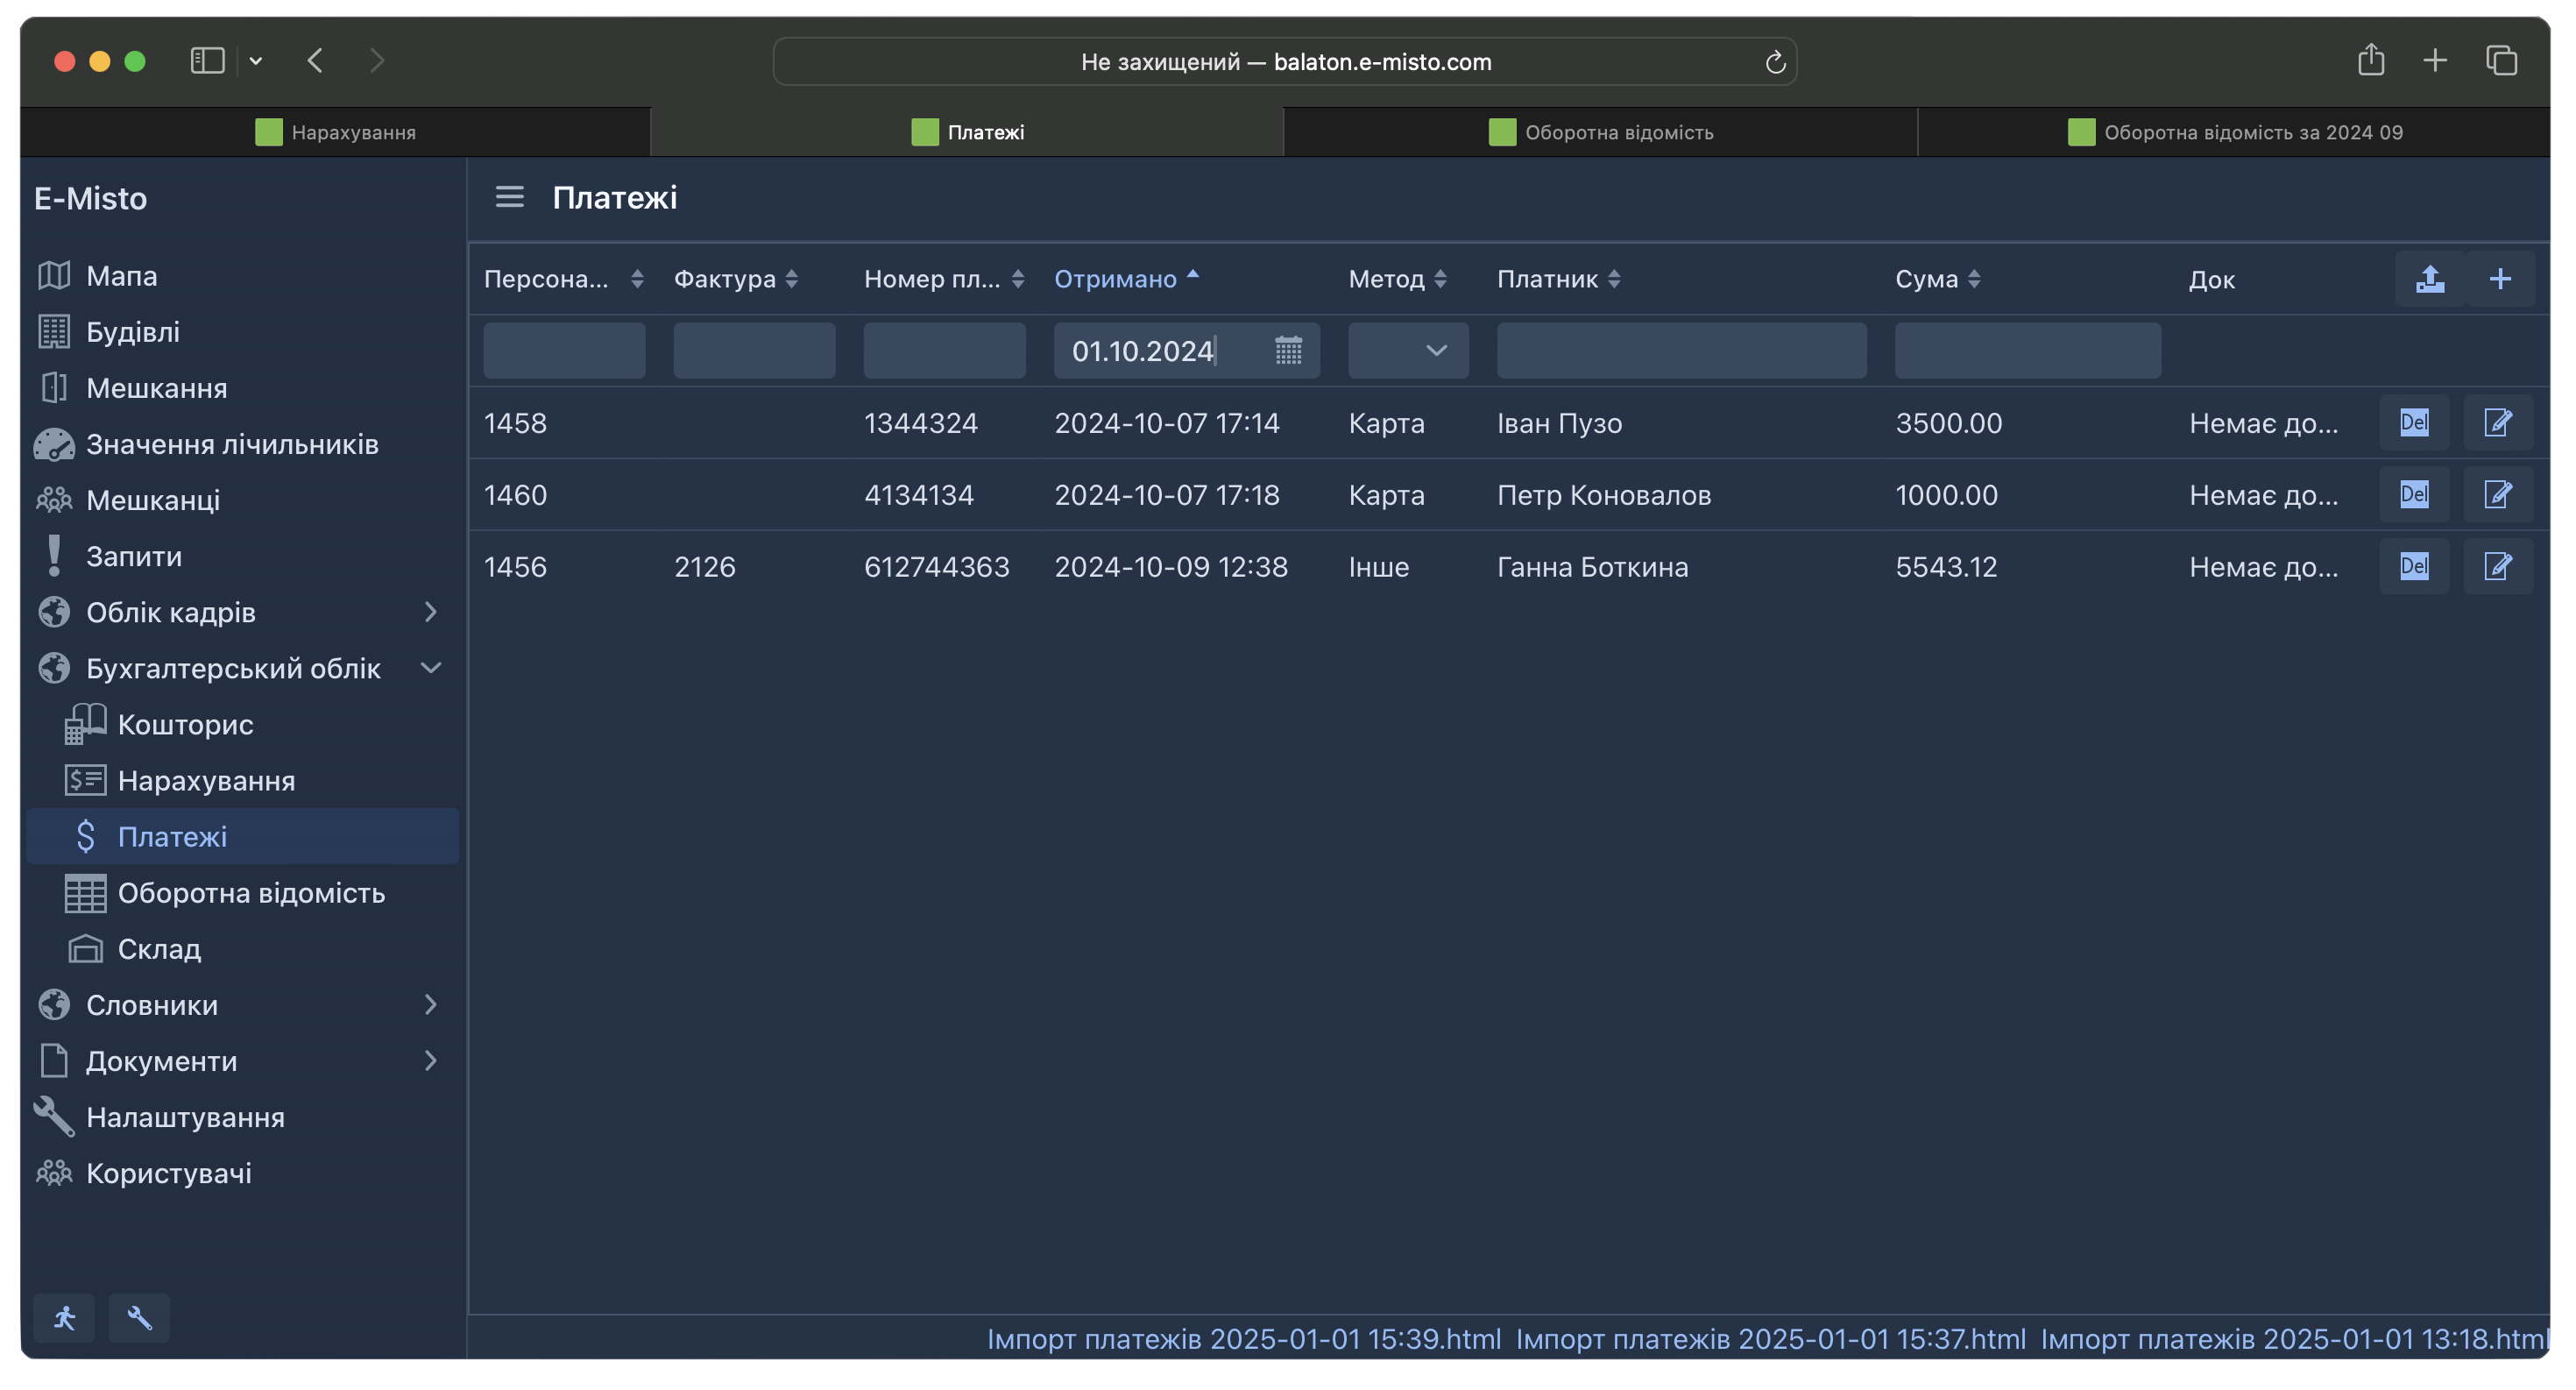Click the plus icon to add payment

click(2500, 279)
